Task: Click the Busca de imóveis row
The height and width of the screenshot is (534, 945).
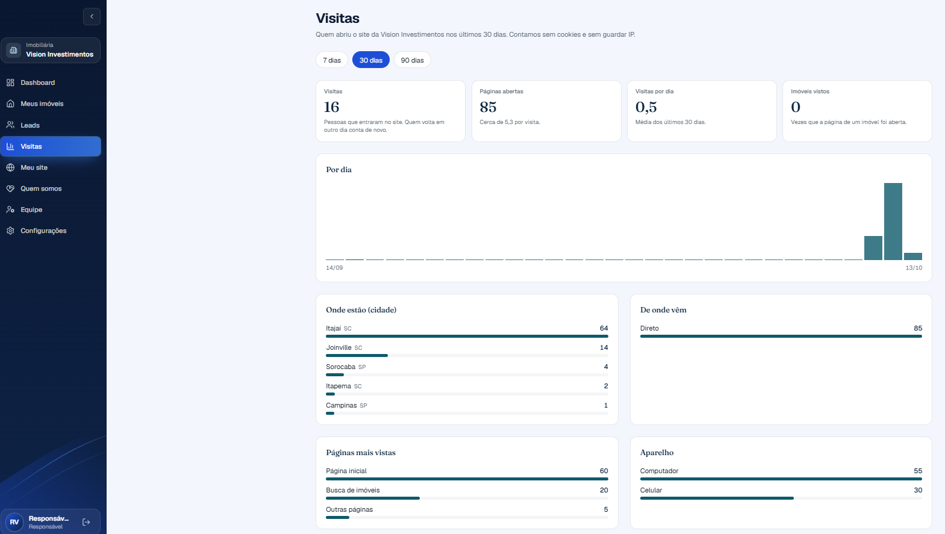Action: 467,494
